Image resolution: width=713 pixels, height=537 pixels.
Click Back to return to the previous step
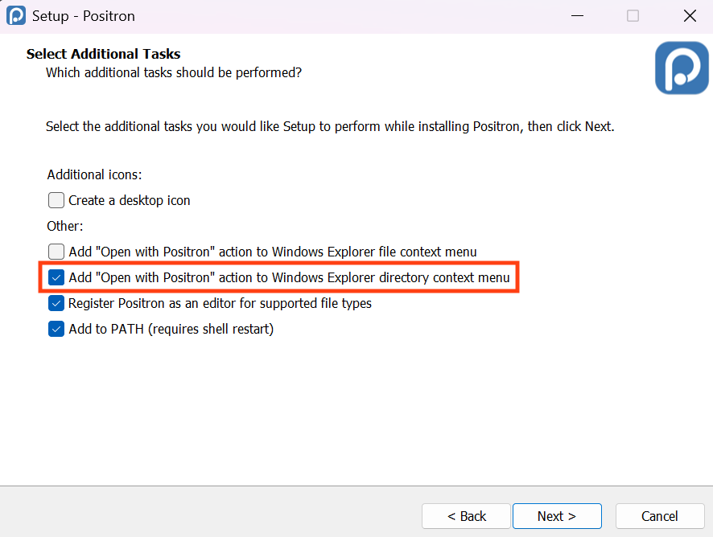click(x=465, y=516)
